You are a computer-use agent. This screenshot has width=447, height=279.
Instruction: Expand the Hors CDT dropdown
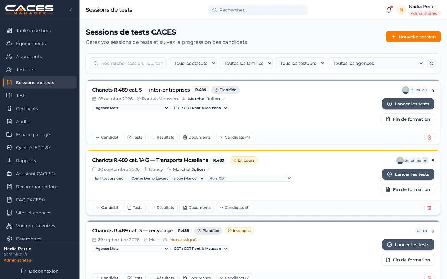[249, 178]
